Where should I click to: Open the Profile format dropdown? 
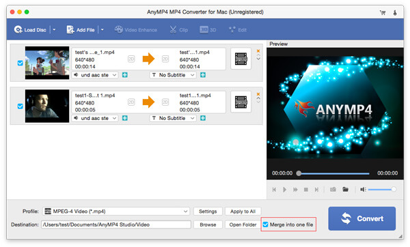coord(116,212)
